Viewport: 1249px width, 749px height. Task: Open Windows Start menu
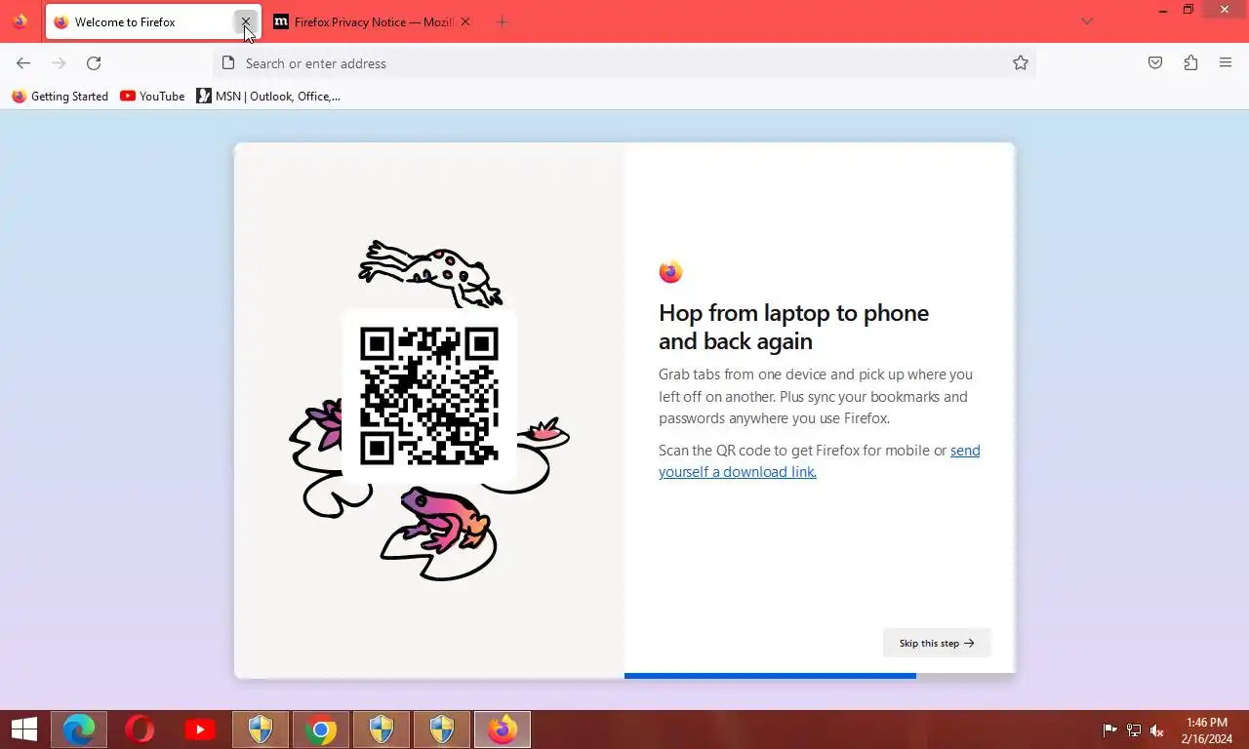tap(24, 729)
